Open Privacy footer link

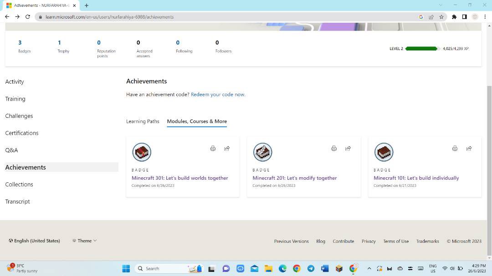pos(369,241)
